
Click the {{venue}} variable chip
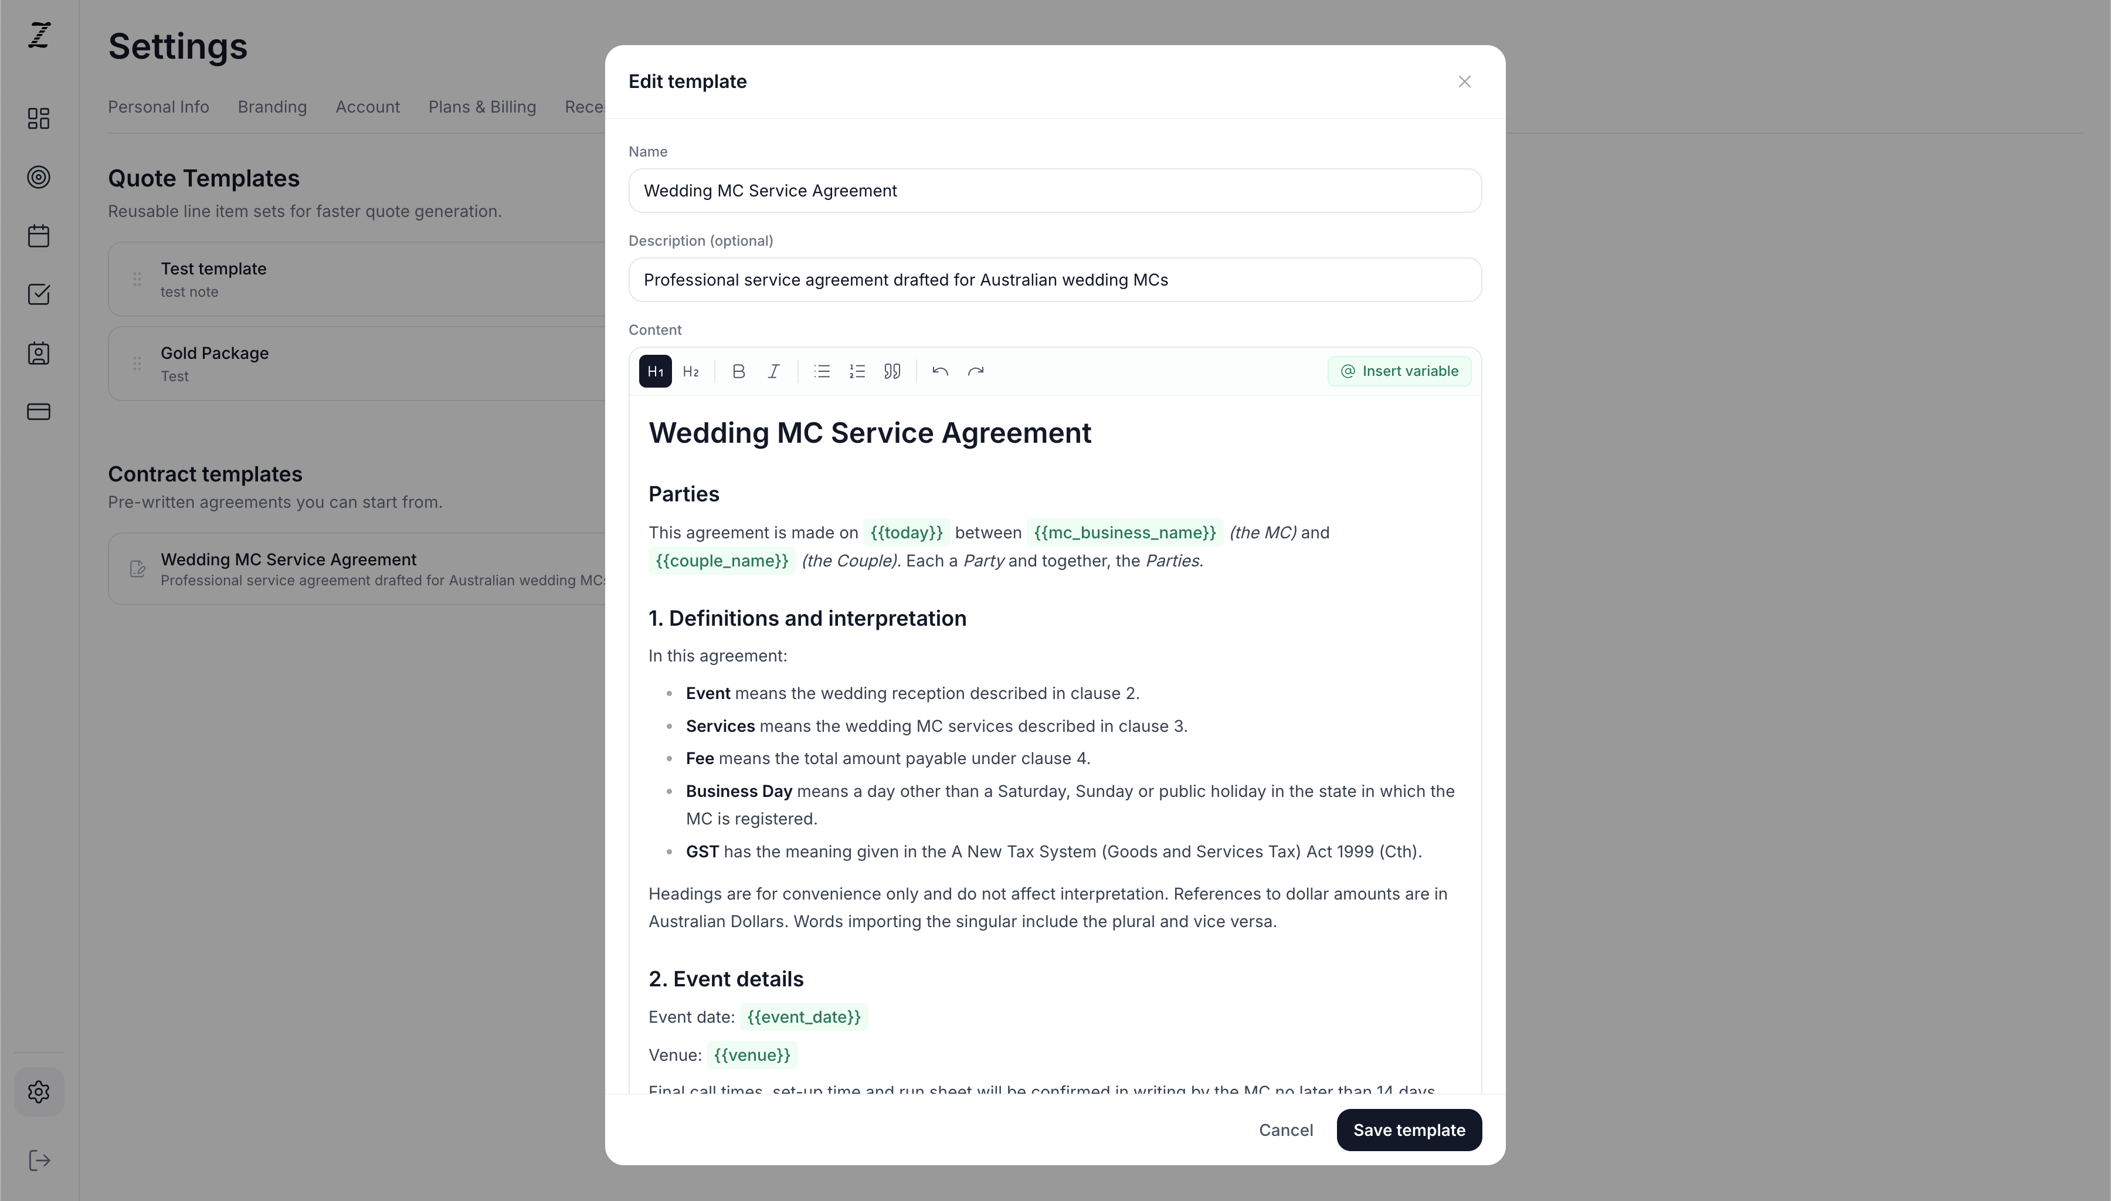tap(752, 1055)
